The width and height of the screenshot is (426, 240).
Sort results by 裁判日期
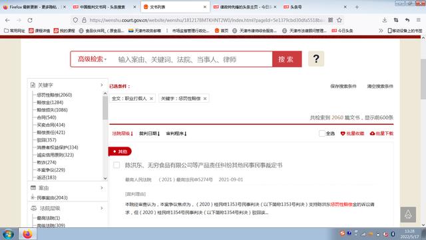pyautogui.click(x=149, y=133)
